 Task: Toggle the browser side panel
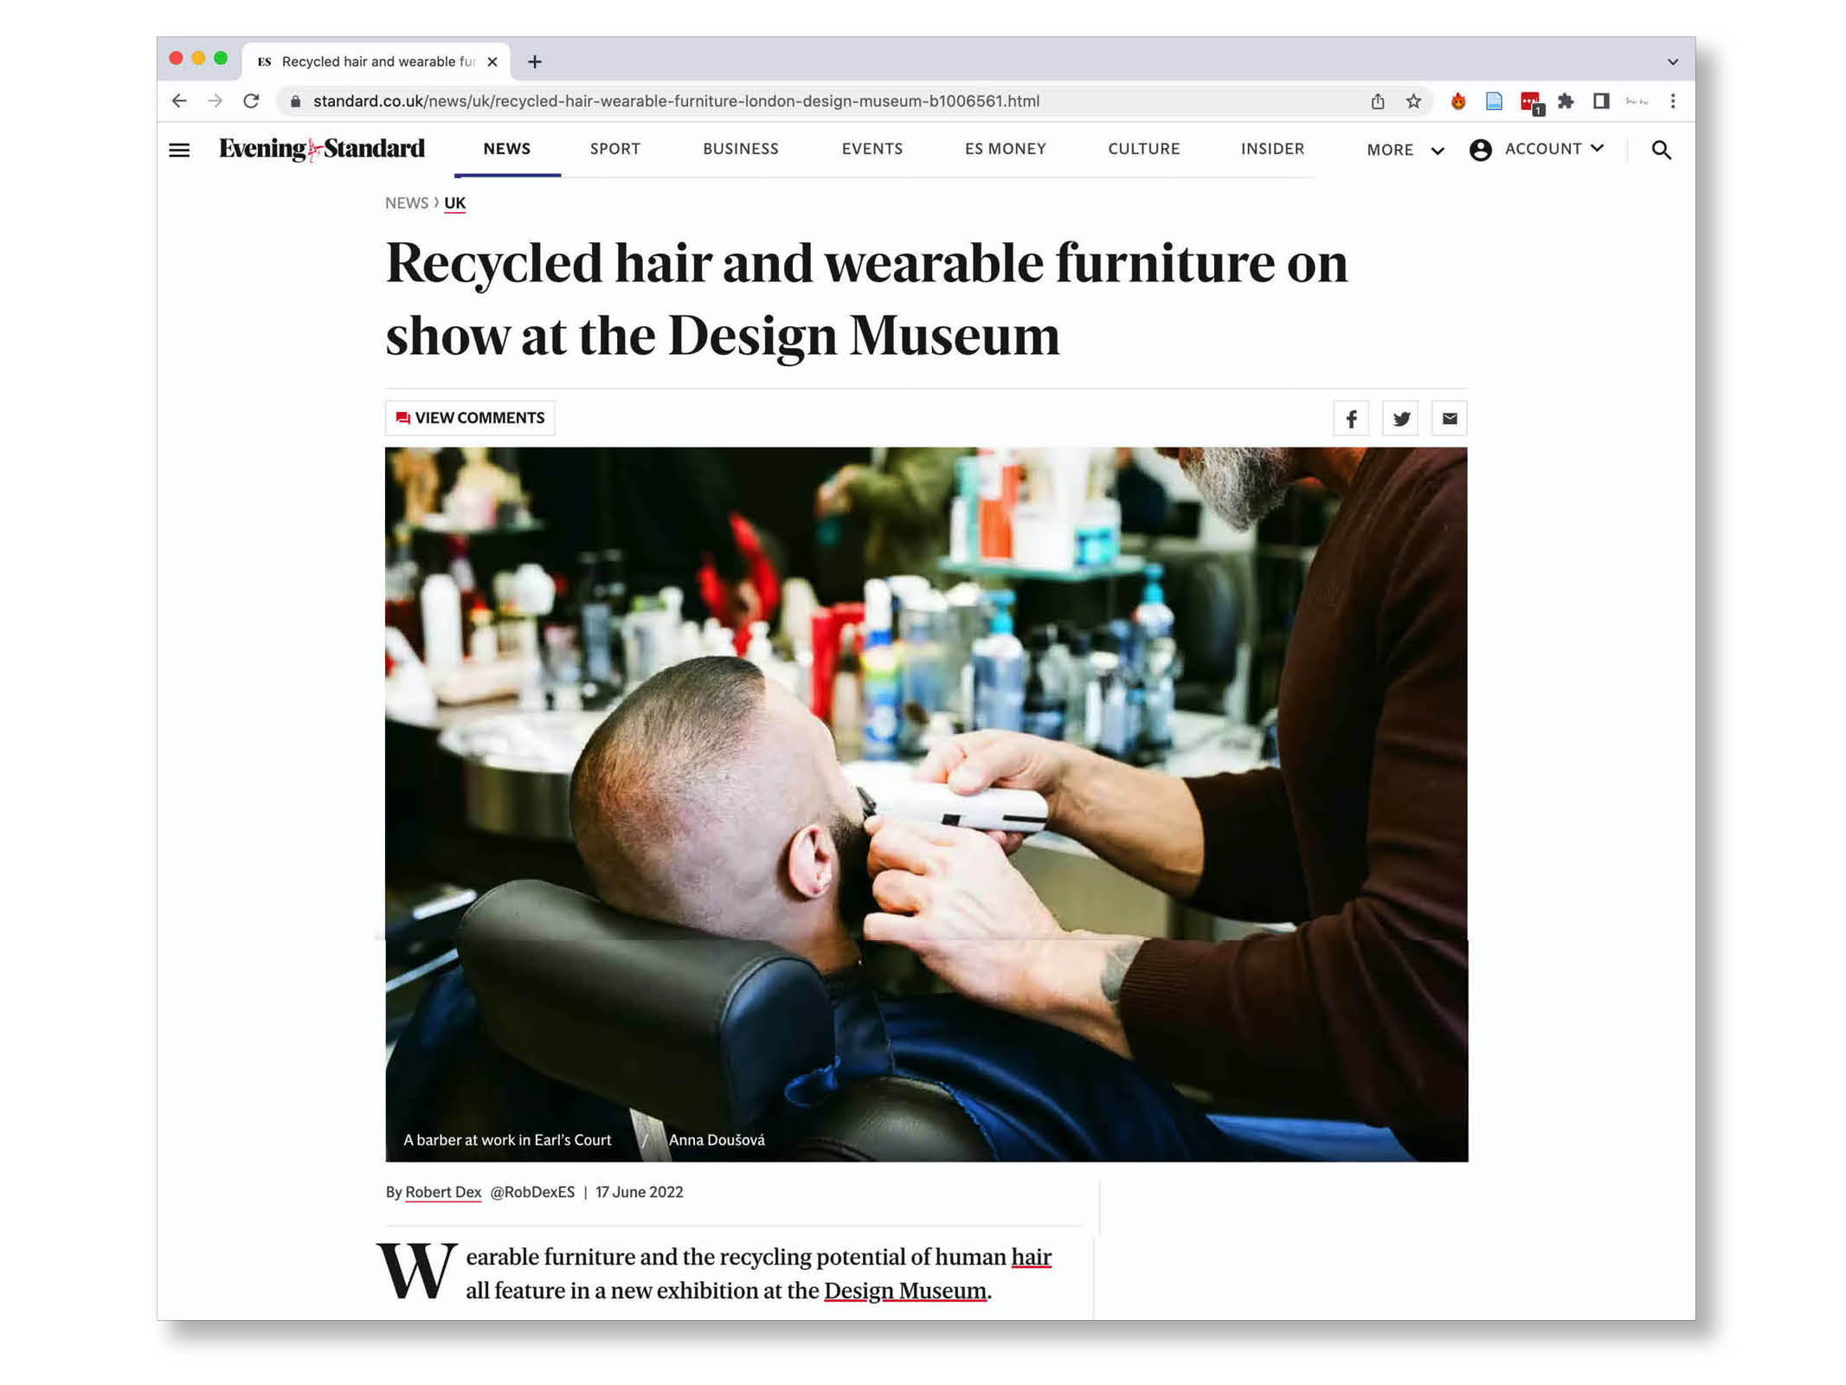coord(1600,101)
